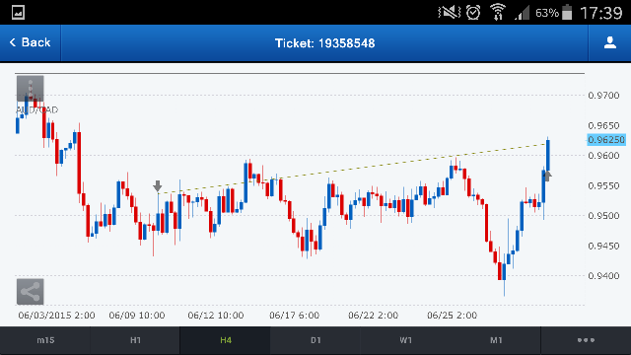Select the gray down-arrow trade entry marker
This screenshot has width=631, height=355.
click(158, 186)
